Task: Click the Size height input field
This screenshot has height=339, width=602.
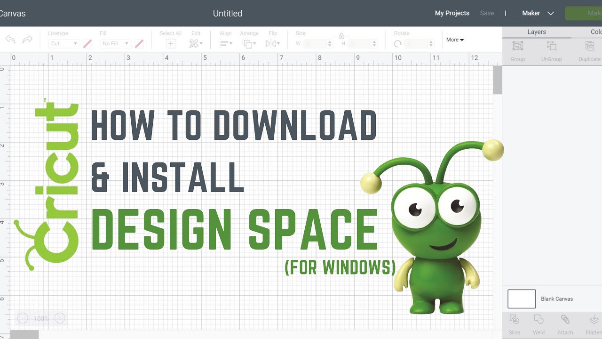Action: (x=359, y=43)
